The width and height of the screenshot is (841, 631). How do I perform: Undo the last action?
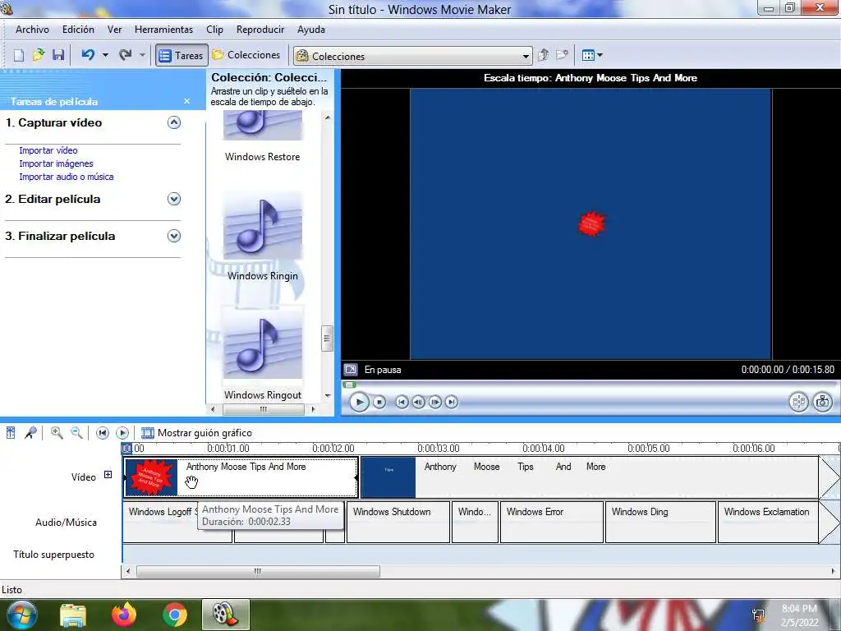(88, 55)
